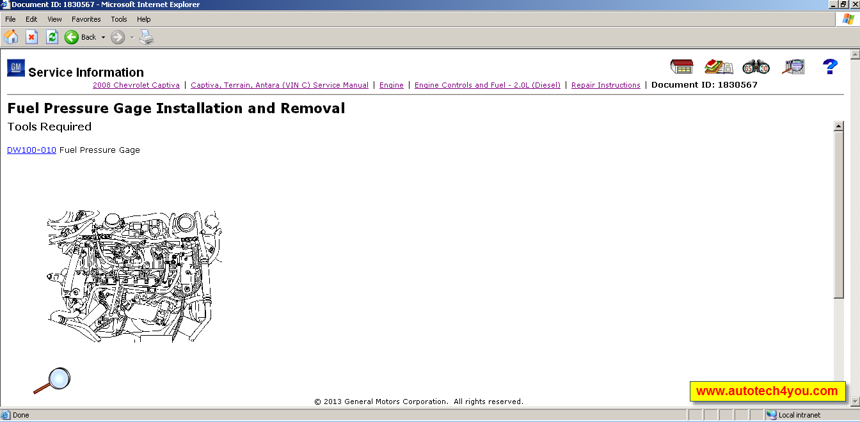
Task: Open the Back history dropdown arrow
Action: [103, 37]
